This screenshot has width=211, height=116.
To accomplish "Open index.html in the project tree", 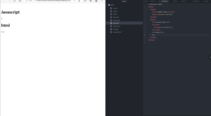I will pyautogui.click(x=116, y=26).
